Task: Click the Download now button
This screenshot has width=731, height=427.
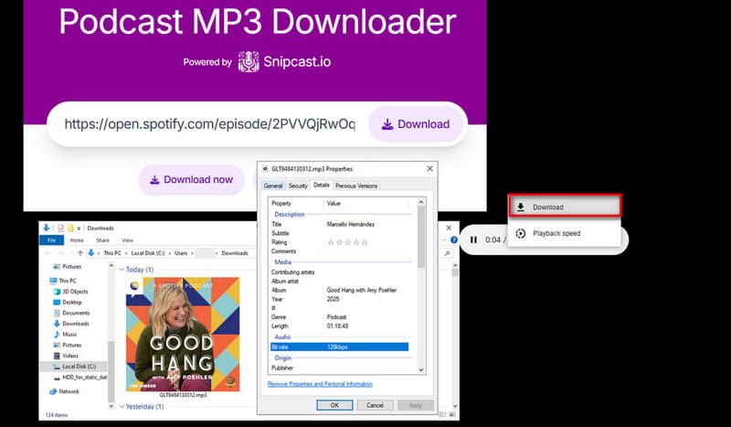Action: coord(191,179)
